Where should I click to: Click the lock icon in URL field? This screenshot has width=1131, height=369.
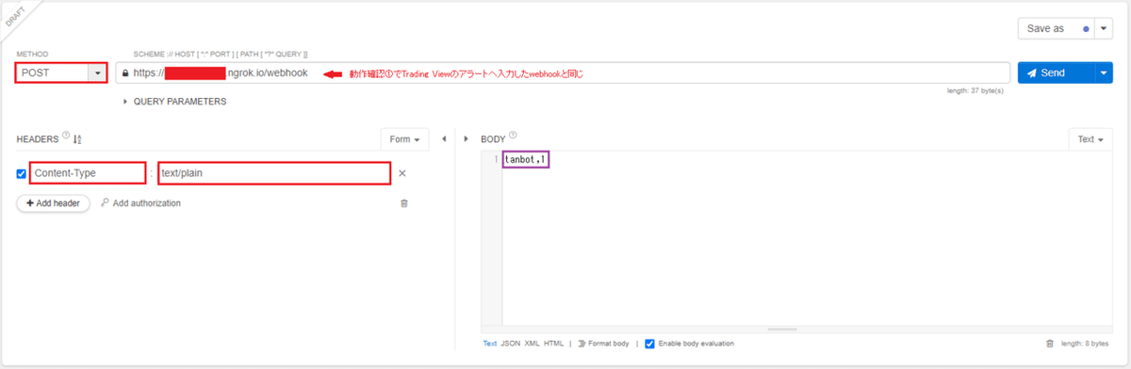point(125,72)
